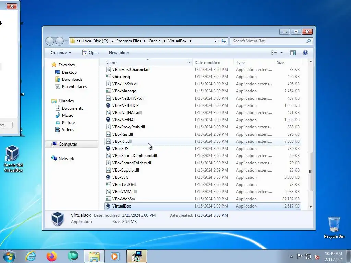Open the Organize dropdown menu
Viewport: 351px width, 263px height.
pos(61,52)
